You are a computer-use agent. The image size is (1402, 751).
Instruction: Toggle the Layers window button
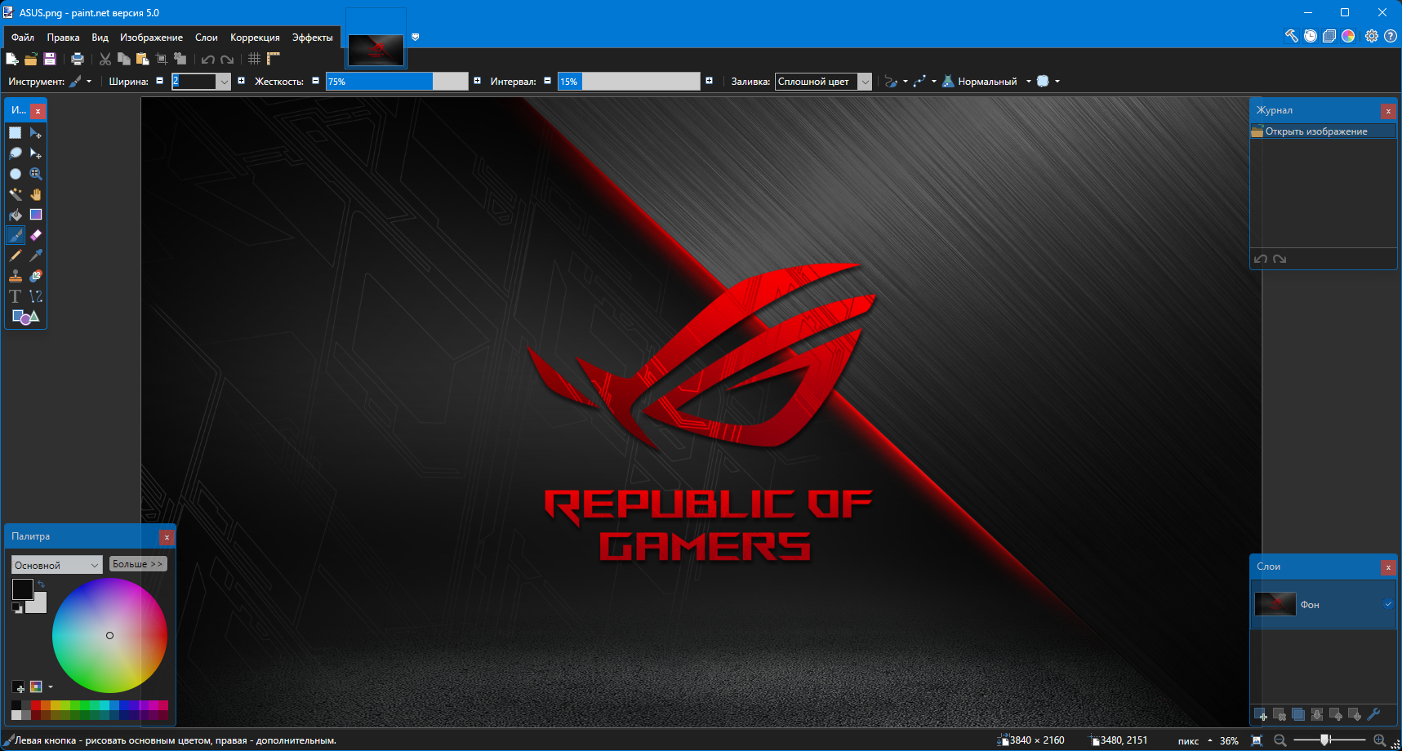tap(1329, 36)
